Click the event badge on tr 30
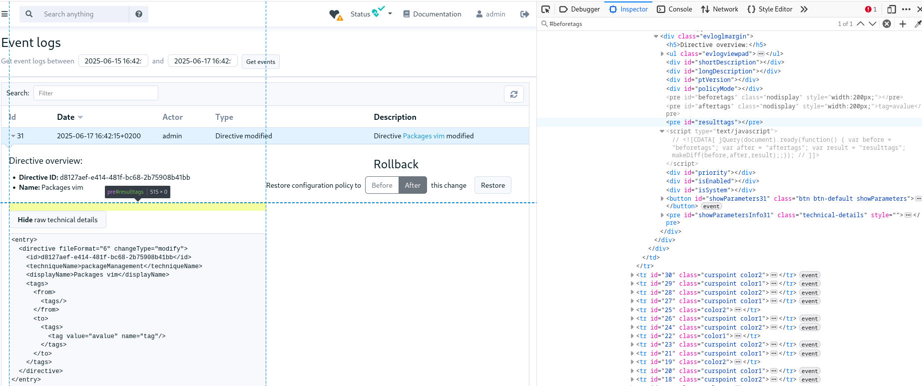Viewport: 922px width, 386px height. pyautogui.click(x=810, y=275)
